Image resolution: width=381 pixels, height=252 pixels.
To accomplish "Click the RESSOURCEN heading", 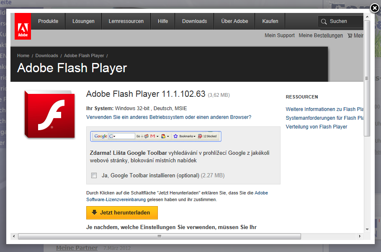I will click(x=302, y=97).
